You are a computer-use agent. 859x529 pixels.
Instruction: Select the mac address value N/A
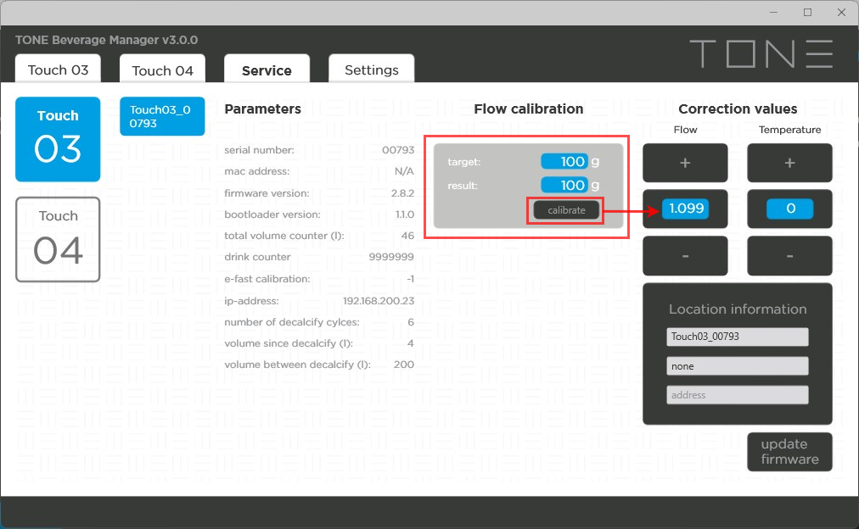tap(404, 171)
